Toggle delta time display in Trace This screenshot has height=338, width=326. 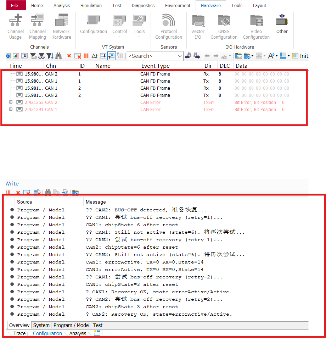tap(95, 56)
